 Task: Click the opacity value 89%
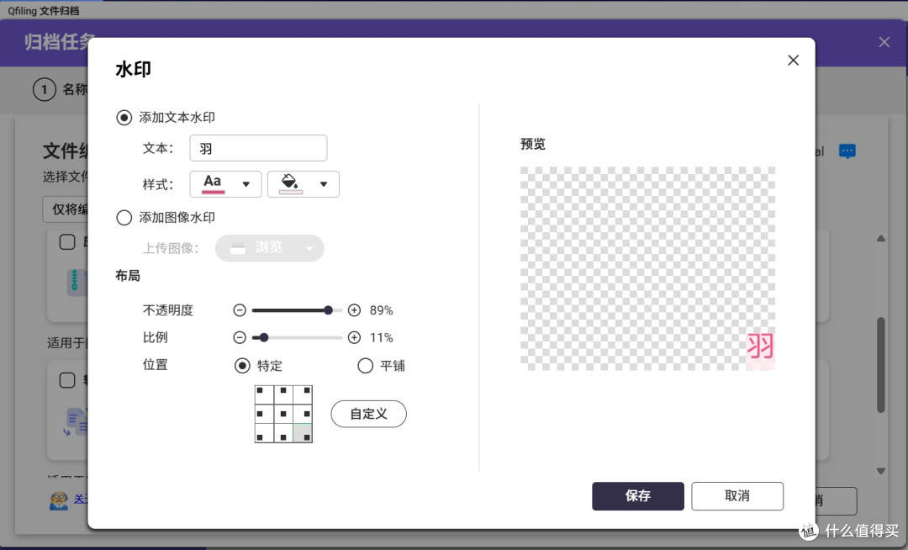(x=382, y=310)
